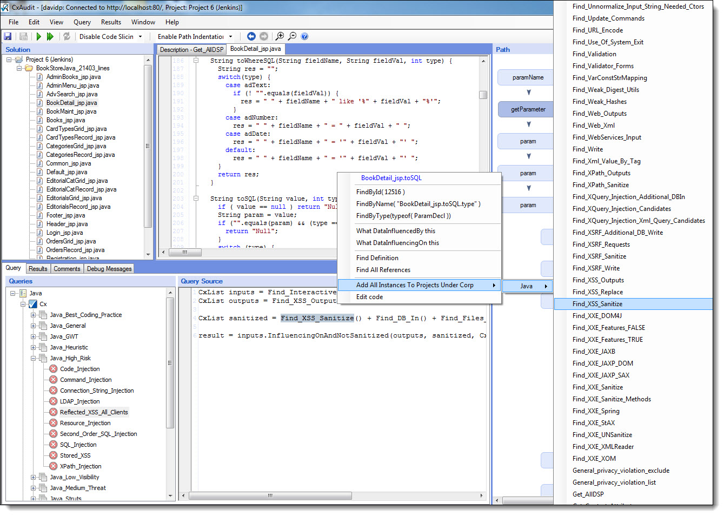Open the Disable Code Slicing dropdown arrow
The width and height of the screenshot is (724, 516).
pyautogui.click(x=140, y=37)
